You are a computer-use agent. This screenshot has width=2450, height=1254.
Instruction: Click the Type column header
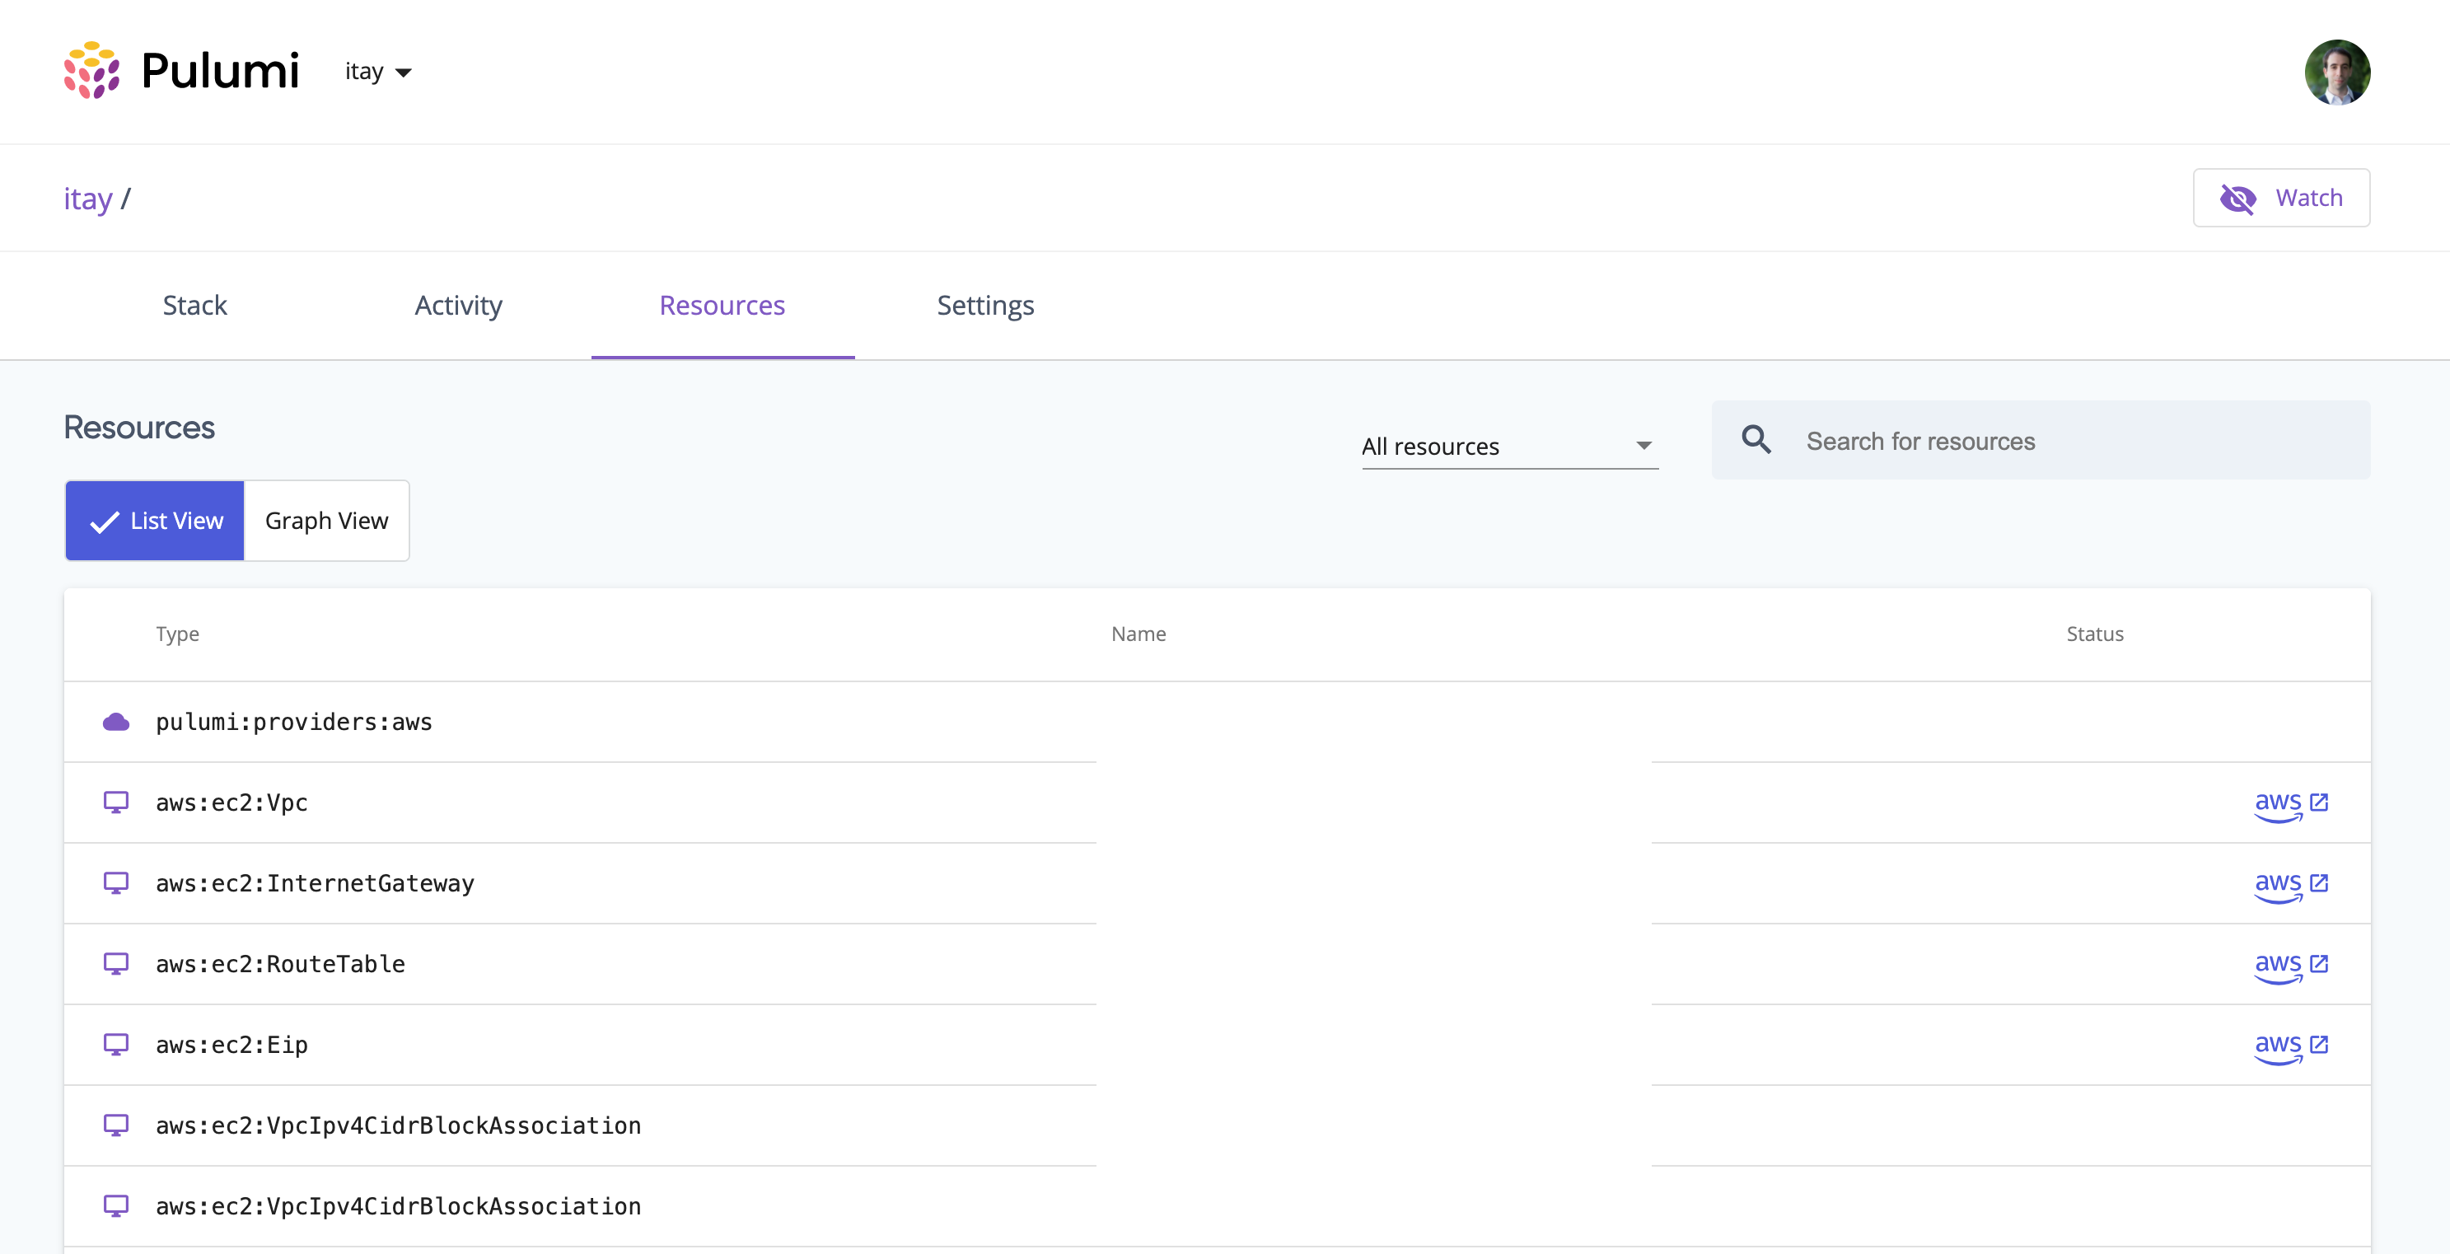click(178, 634)
